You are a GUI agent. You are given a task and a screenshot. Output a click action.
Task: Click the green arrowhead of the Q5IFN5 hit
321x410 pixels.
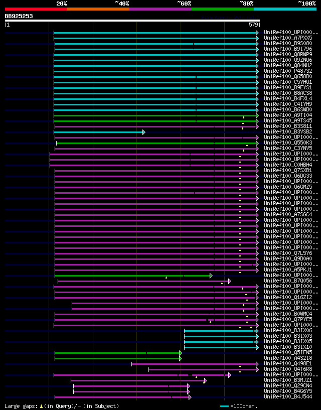pyautogui.click(x=181, y=353)
